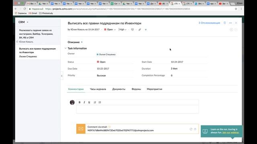This screenshot has width=257, height=144.
Task: Click the user avatar beside comment box
Action: pos(72,102)
